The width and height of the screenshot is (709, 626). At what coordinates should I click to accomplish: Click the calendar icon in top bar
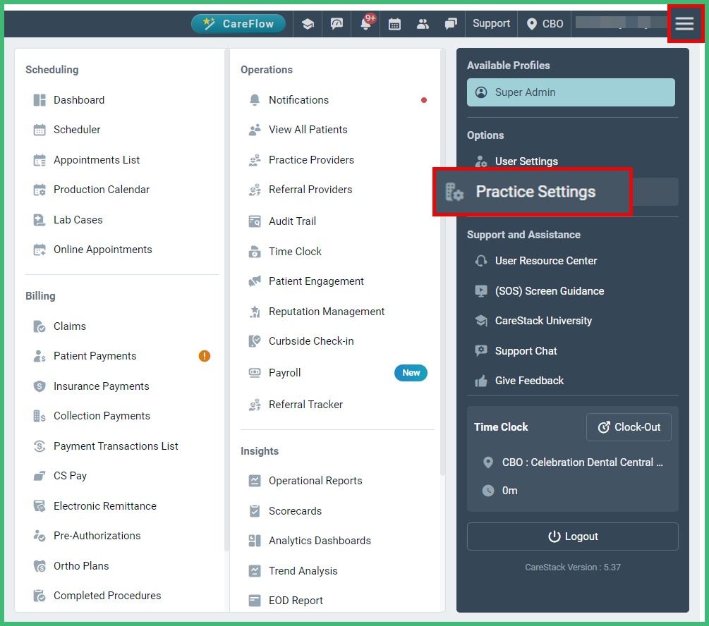(394, 23)
